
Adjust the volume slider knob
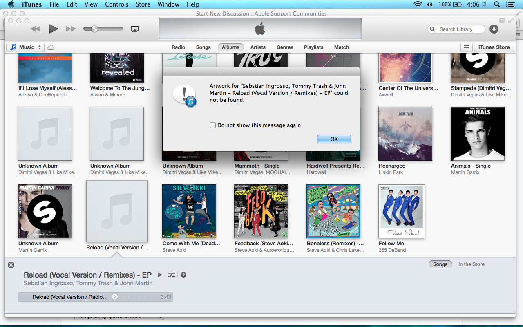coord(94,29)
